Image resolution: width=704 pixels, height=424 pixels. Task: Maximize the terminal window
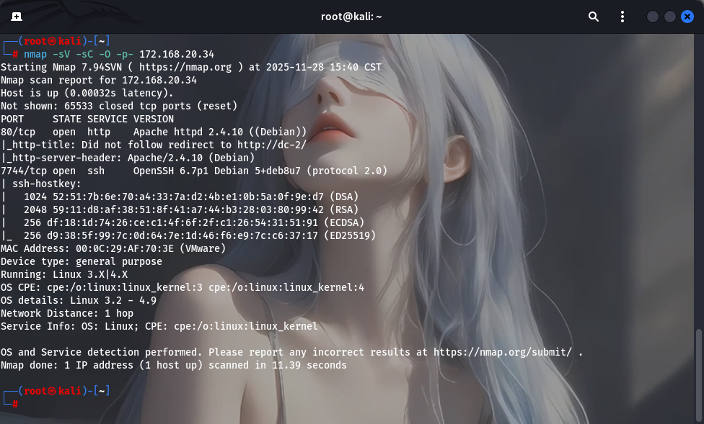(669, 17)
